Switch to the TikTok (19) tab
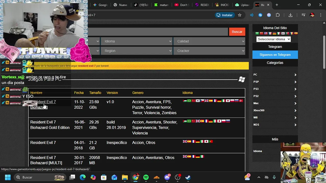 [x=141, y=5]
